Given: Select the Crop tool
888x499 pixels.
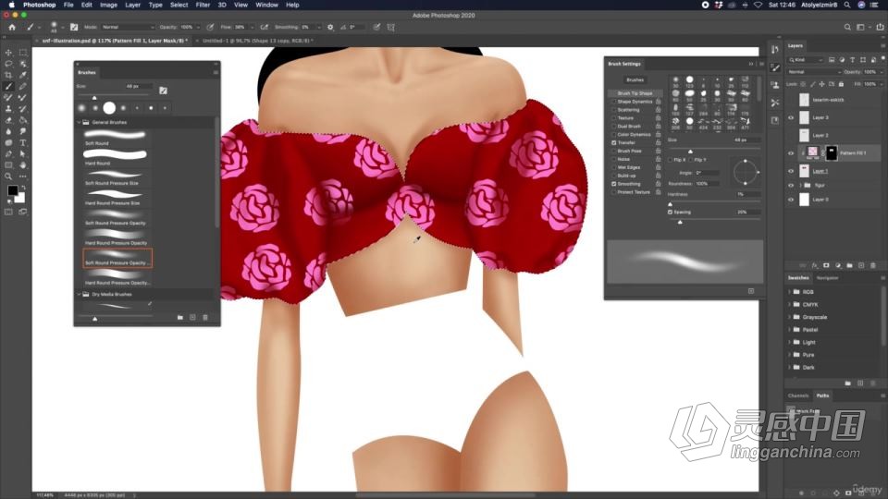Looking at the screenshot, I should pos(8,75).
